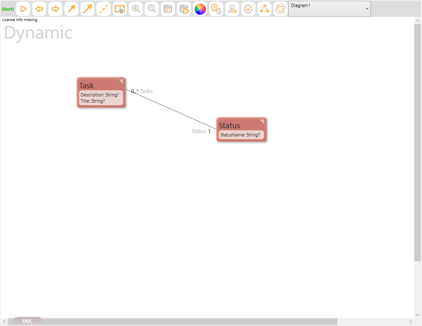The height and width of the screenshot is (326, 422).
Task: Go forward with the right arrow icon
Action: (55, 9)
